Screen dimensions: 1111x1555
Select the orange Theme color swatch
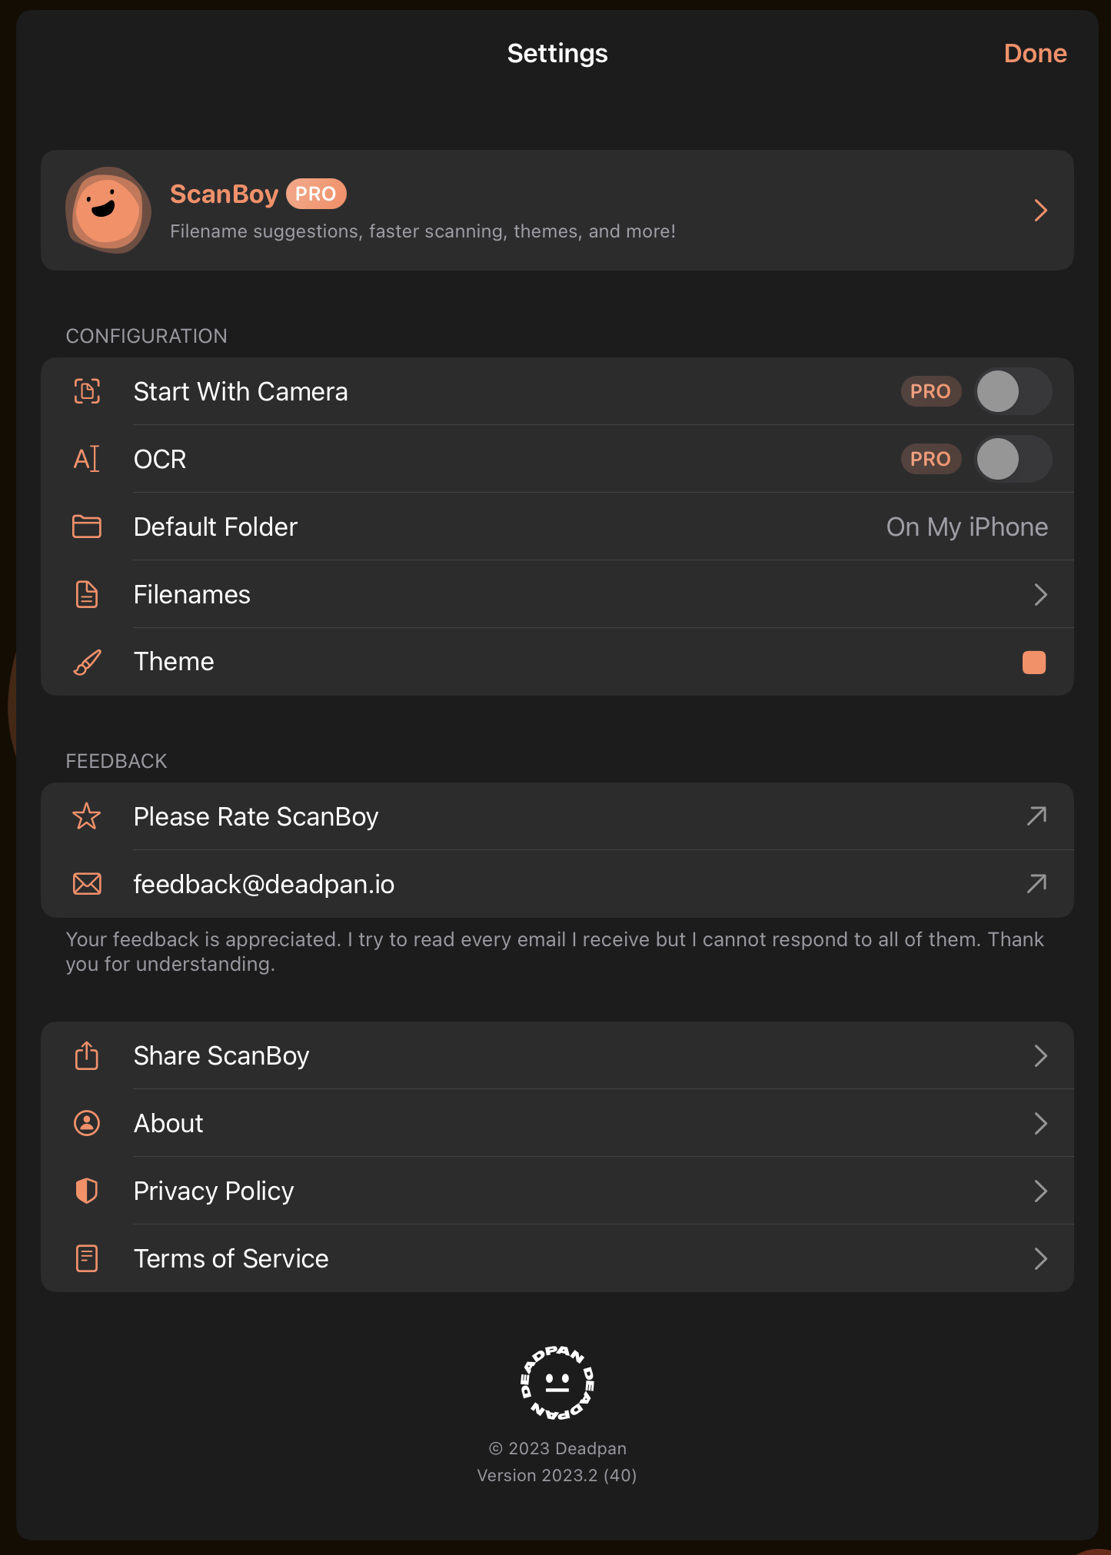(x=1034, y=662)
